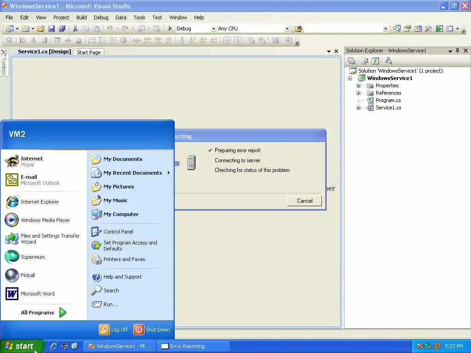471x353 pixels.
Task: Switch to Error Reporting taskbar button
Action: (x=194, y=346)
